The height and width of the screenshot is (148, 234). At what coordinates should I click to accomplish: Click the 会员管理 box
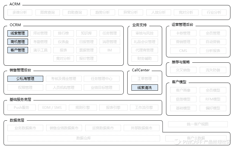(x=213, y=33)
